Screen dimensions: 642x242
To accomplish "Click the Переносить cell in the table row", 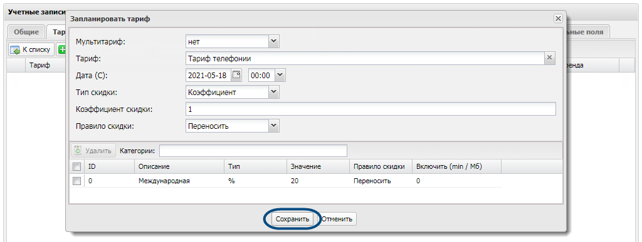I will (x=381, y=181).
